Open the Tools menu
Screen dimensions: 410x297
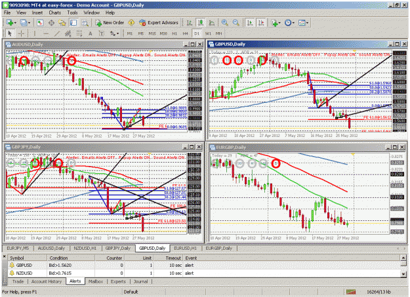(72, 12)
